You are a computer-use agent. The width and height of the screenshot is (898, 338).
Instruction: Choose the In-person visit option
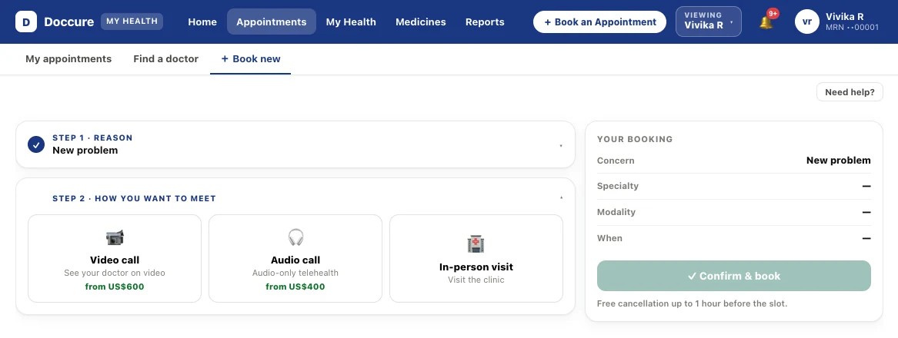pyautogui.click(x=476, y=259)
